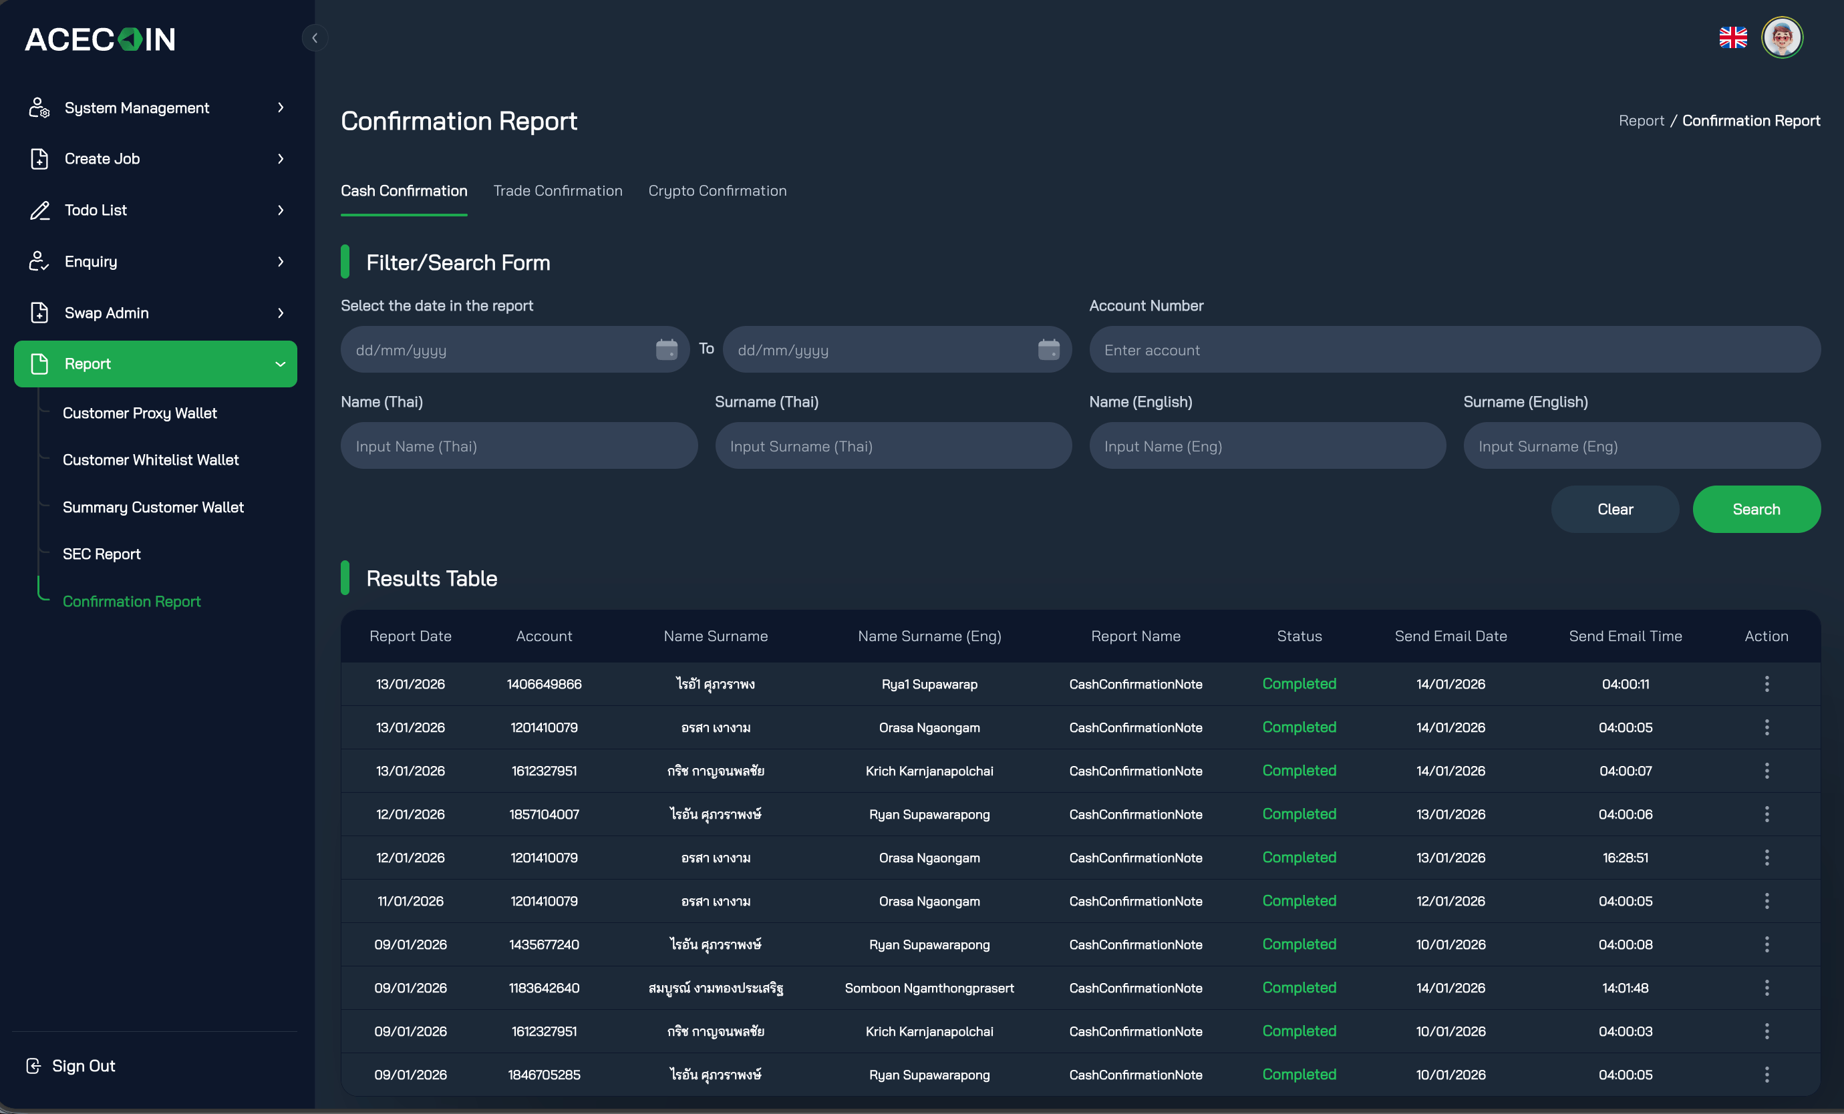Open Summary Customer Wallet report
The image size is (1844, 1114).
(154, 508)
